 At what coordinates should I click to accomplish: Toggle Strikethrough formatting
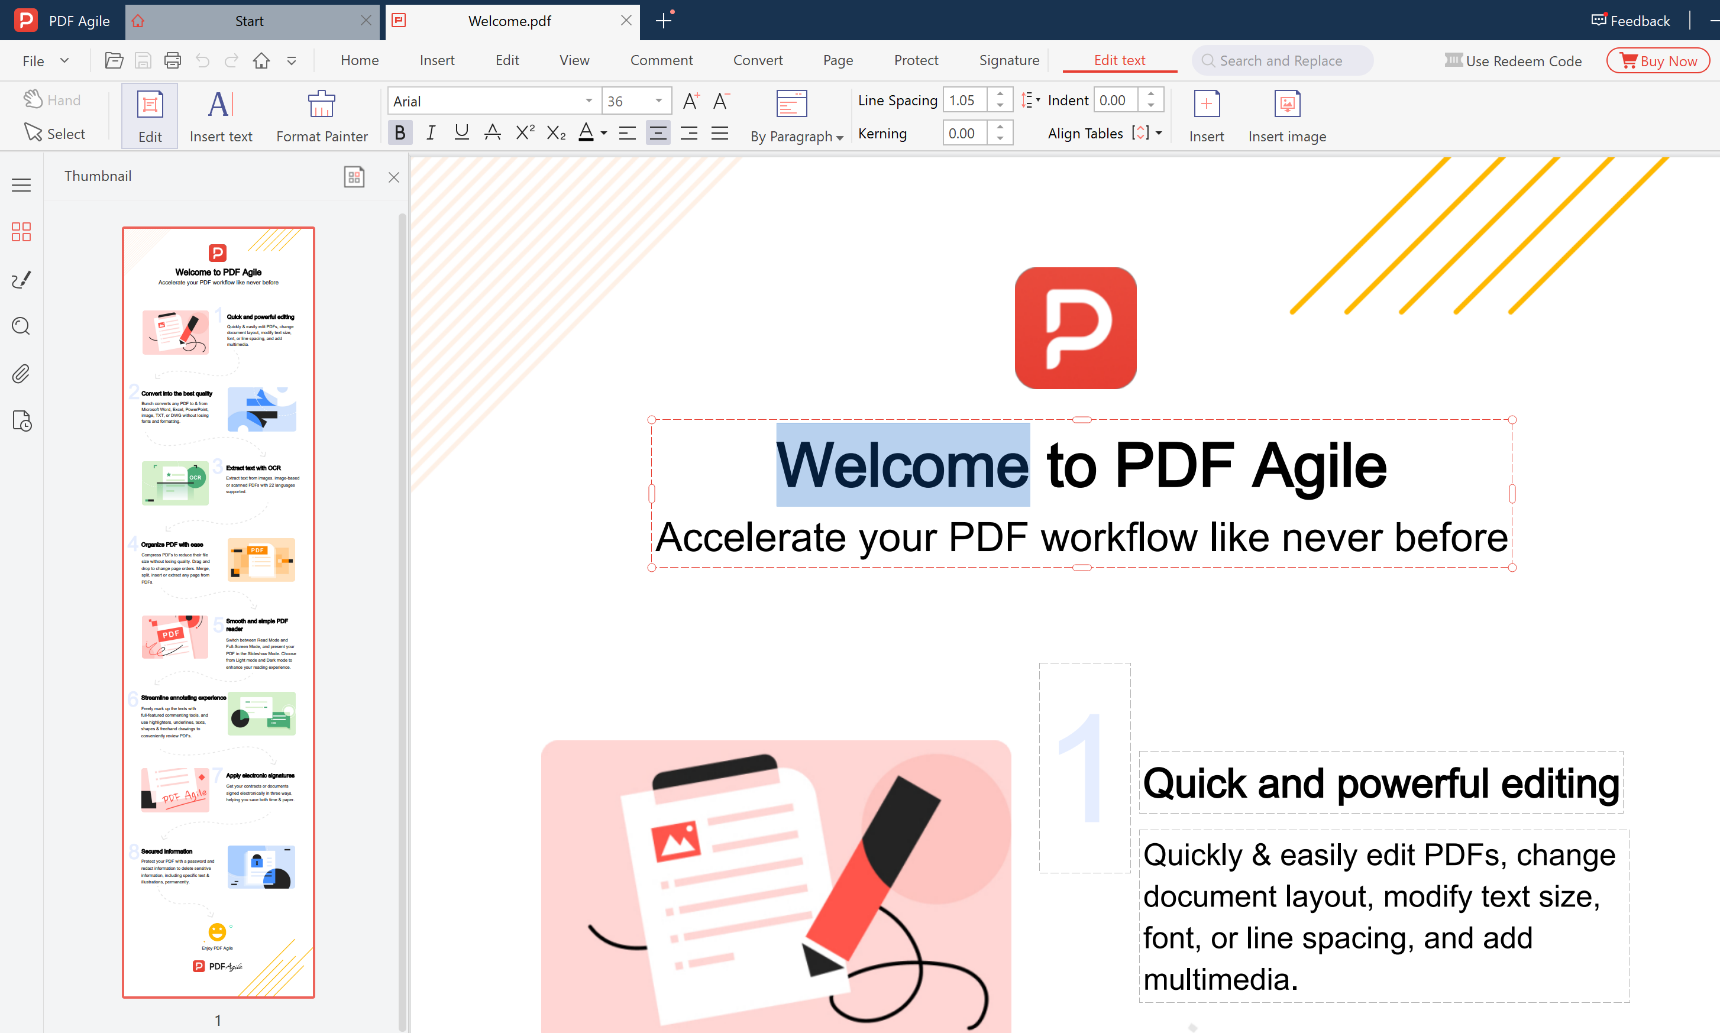[x=493, y=132]
